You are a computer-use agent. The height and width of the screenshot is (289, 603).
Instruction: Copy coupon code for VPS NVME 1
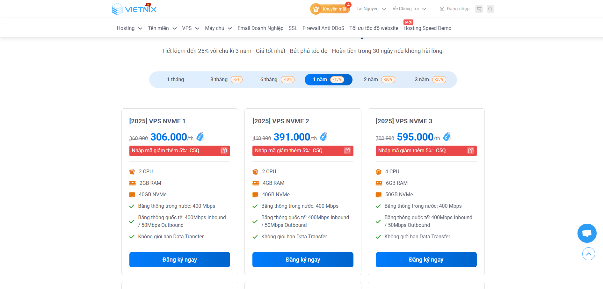(224, 151)
